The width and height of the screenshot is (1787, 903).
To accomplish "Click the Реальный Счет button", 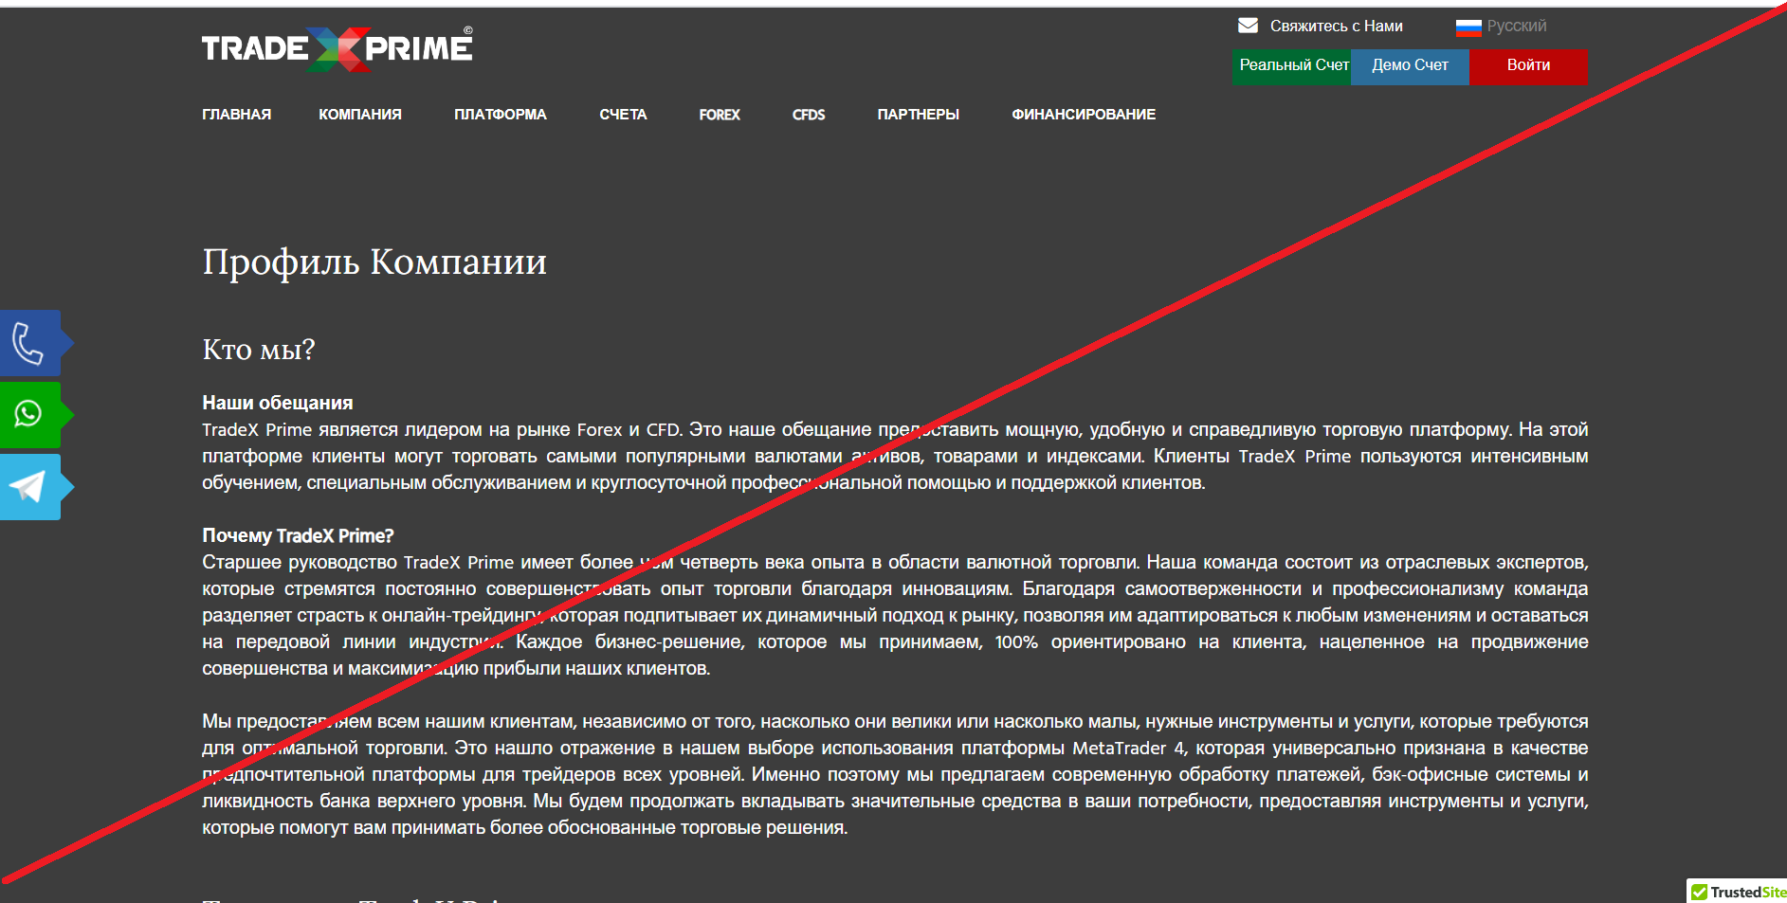I will 1291,66.
